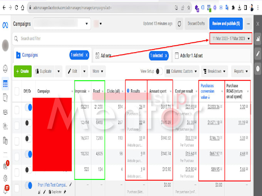262x196 pixels.
Task: Expand the Edit dropdown arrow
Action: point(84,71)
